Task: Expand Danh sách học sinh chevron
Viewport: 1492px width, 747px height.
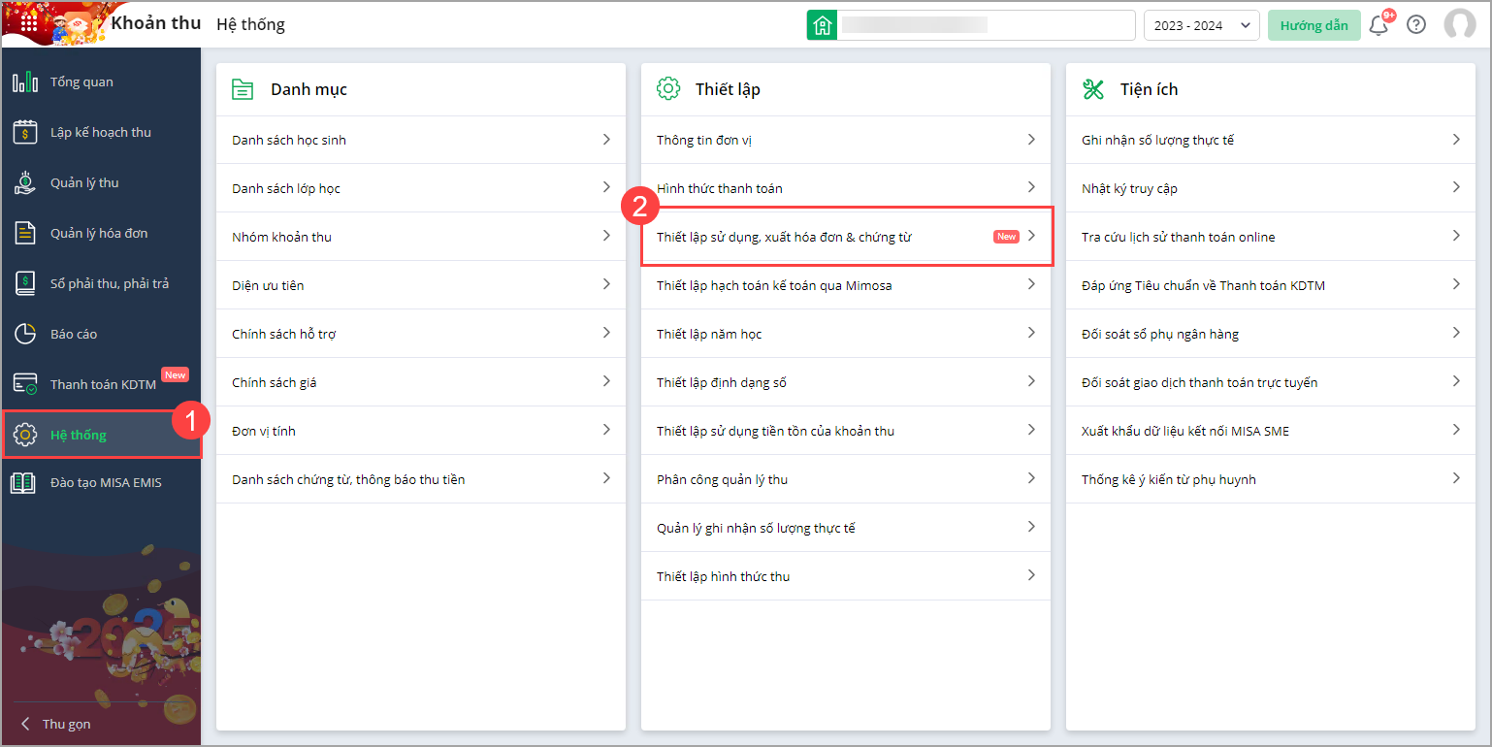Action: [606, 140]
